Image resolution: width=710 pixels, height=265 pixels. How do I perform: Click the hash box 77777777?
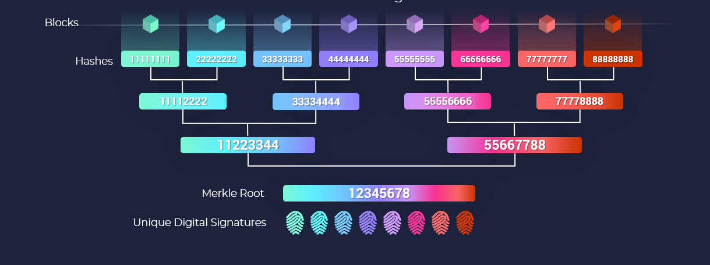(547, 59)
